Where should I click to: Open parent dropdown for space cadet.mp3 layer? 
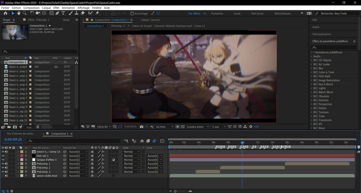[78, 176]
